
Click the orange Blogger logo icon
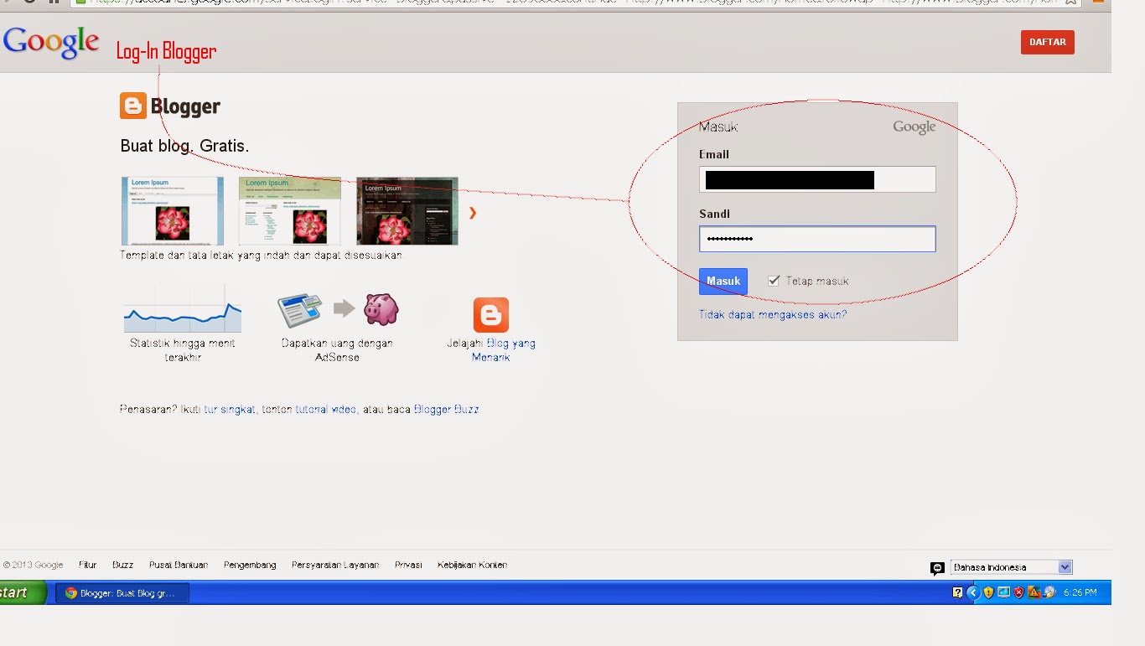pyautogui.click(x=132, y=106)
